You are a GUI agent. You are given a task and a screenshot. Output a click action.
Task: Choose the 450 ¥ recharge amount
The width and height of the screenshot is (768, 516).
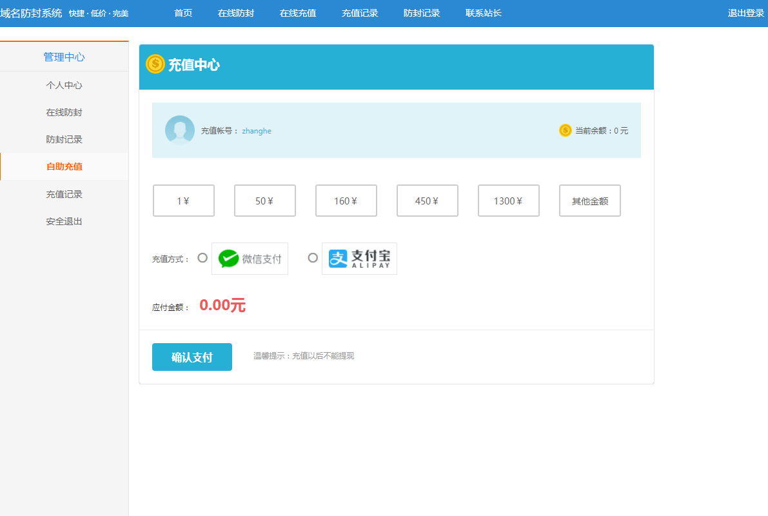pos(428,201)
